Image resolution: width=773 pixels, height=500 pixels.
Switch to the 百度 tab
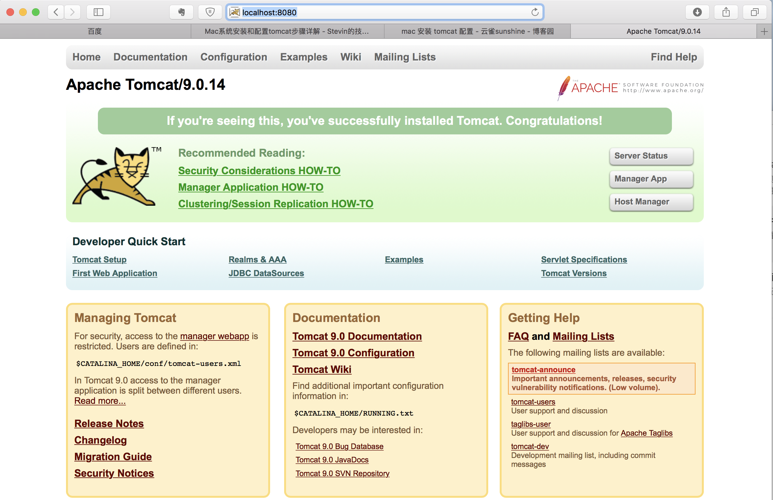(x=95, y=32)
